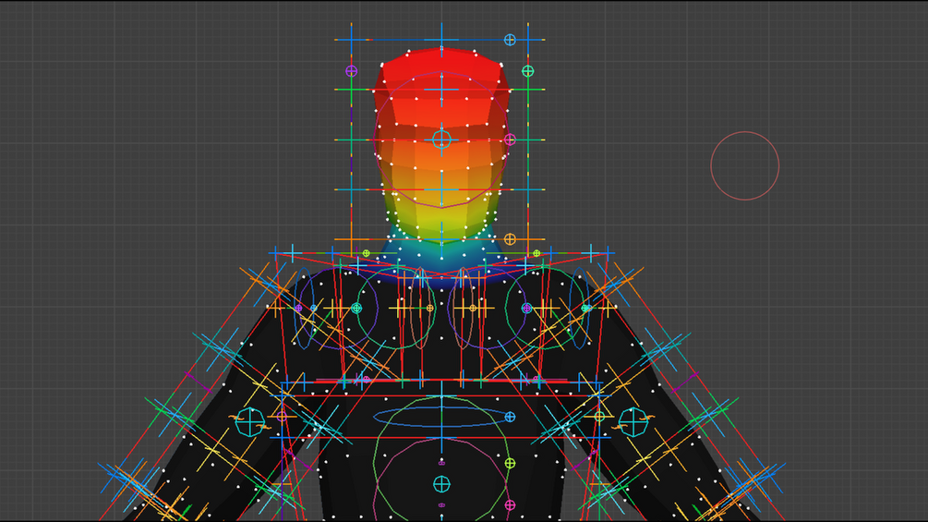Click the purple circle control near left armpit
The height and width of the screenshot is (522, 928).
coord(283,417)
